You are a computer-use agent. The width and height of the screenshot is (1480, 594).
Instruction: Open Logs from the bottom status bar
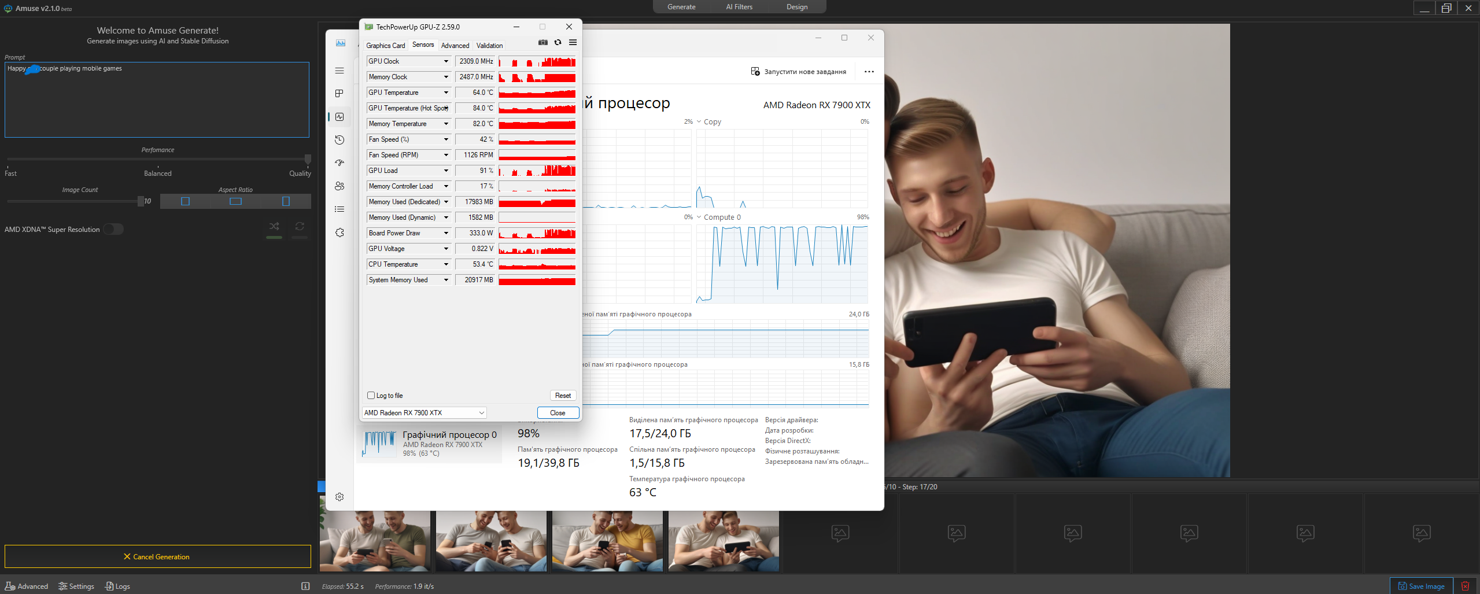[117, 586]
